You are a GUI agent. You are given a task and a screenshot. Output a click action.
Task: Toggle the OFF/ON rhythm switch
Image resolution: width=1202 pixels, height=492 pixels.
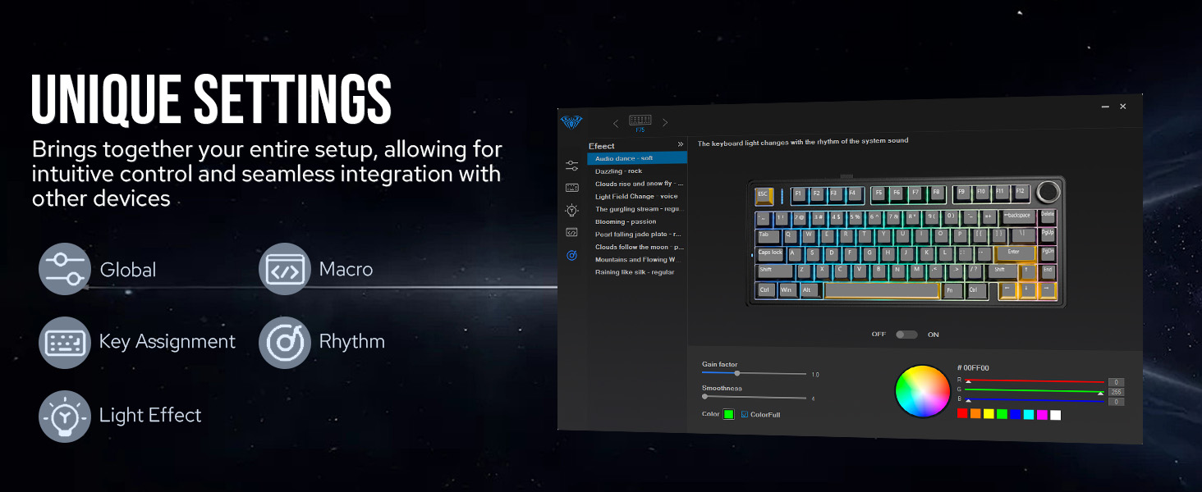tap(906, 335)
